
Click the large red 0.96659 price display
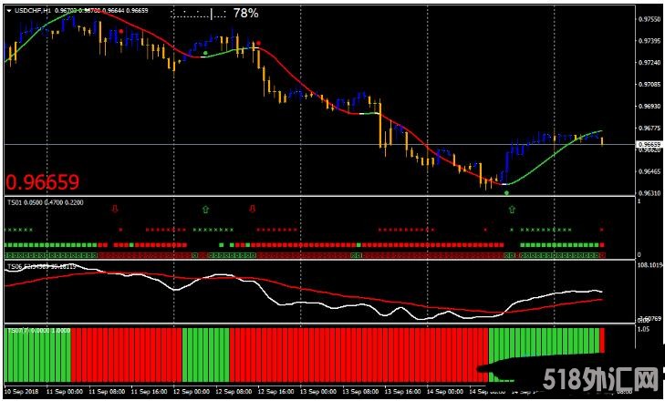pos(42,182)
